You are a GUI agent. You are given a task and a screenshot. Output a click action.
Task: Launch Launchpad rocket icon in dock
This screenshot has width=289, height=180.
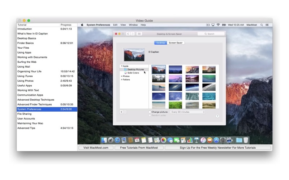pyautogui.click(x=111, y=140)
